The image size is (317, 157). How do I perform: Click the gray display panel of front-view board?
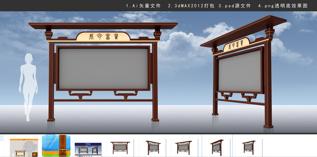point(103,68)
